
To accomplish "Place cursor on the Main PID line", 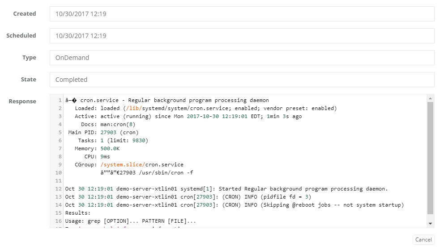I will [103, 133].
